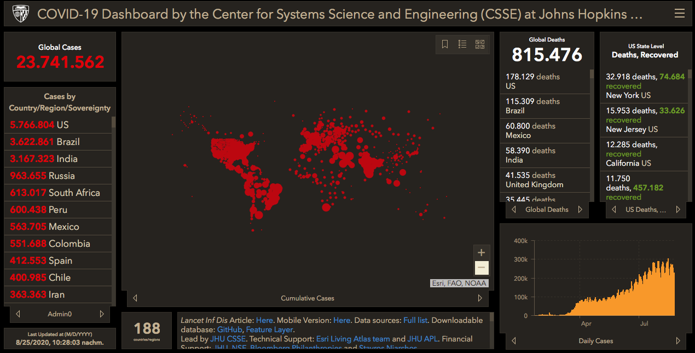
Task: Select US 178.129 deaths entry
Action: point(545,82)
